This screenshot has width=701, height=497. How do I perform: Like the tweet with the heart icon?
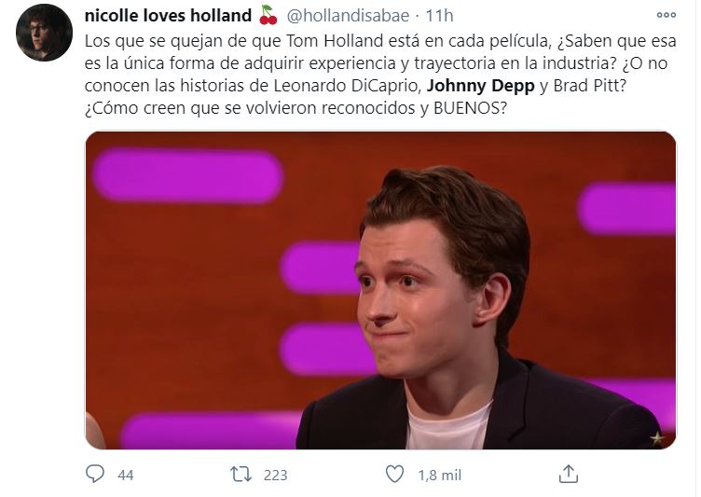(394, 474)
